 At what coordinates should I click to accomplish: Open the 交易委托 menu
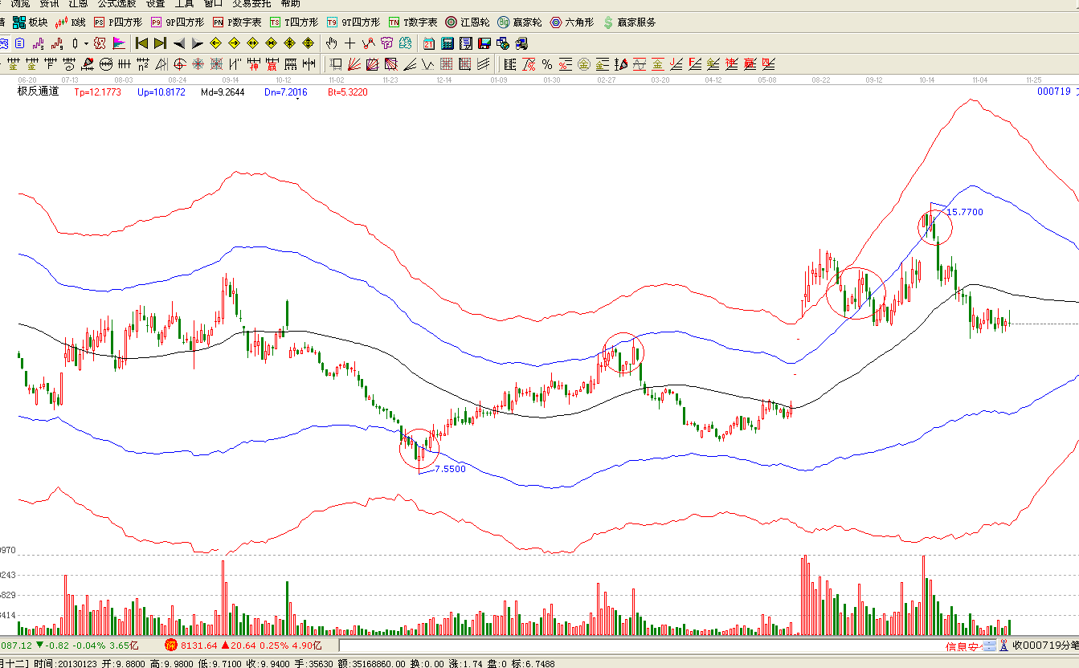point(251,4)
